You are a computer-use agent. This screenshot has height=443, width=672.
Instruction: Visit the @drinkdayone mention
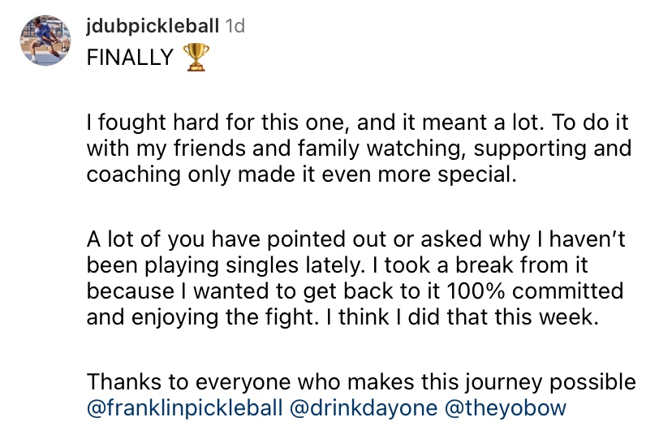click(363, 407)
